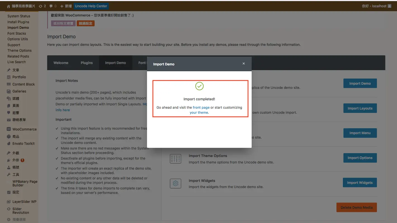Open the comments bubble icon in admin bar

coord(51,6)
